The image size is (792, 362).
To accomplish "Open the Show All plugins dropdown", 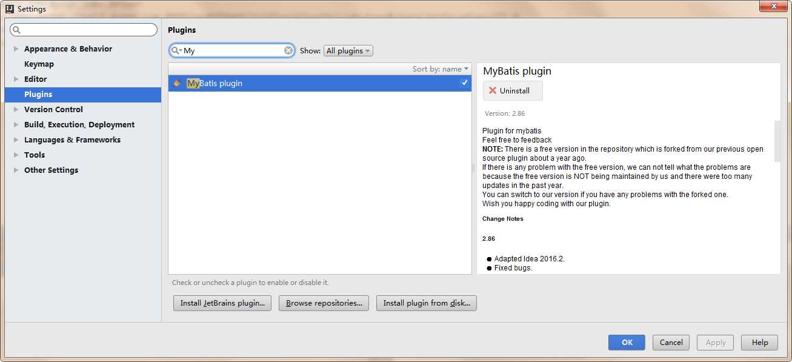I will (348, 51).
